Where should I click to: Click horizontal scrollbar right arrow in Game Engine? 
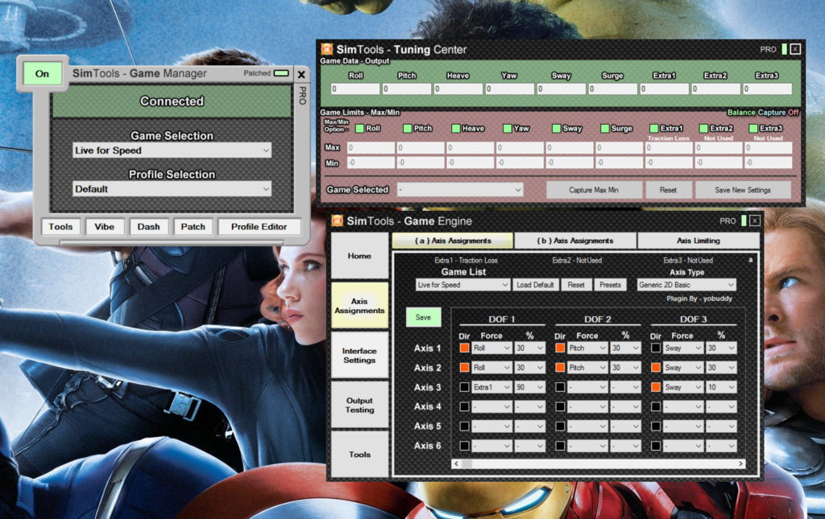coord(740,463)
